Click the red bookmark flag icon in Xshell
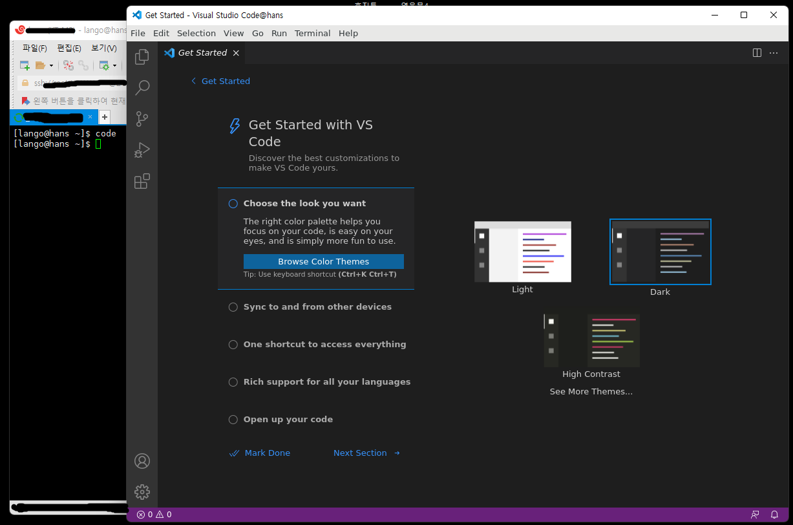Screen dimensions: 793x525 coord(26,101)
